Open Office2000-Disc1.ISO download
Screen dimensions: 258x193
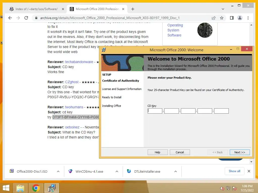pyautogui.click(x=32, y=171)
